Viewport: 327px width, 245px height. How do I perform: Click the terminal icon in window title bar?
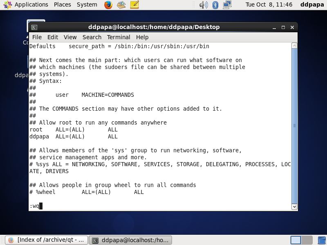click(34, 27)
